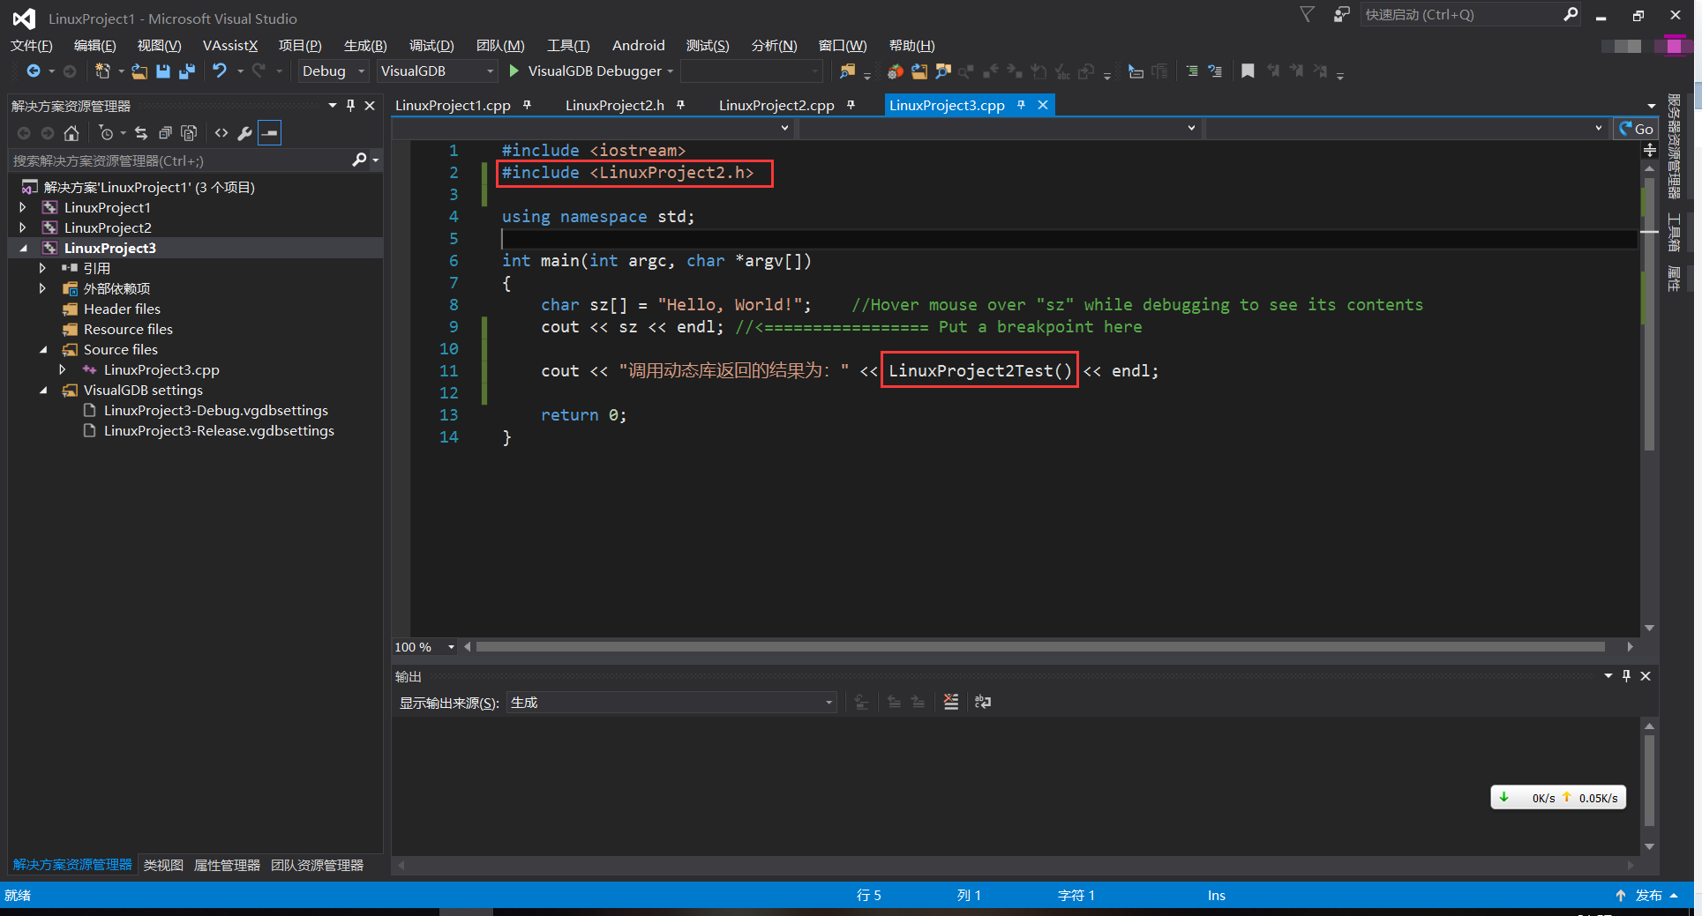The image size is (1702, 916).
Task: Click Show All Files icon in Solution Explorer
Action: (189, 133)
